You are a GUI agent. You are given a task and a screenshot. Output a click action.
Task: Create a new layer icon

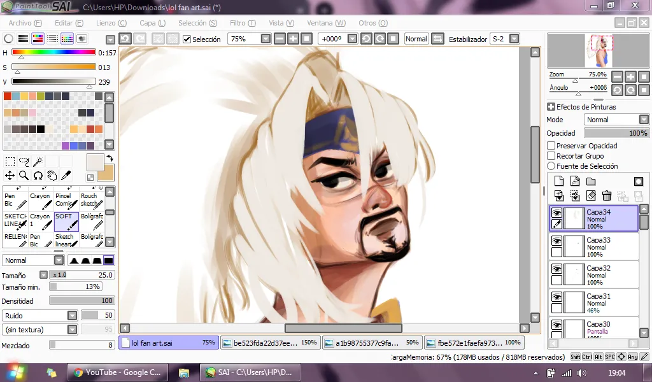click(559, 181)
